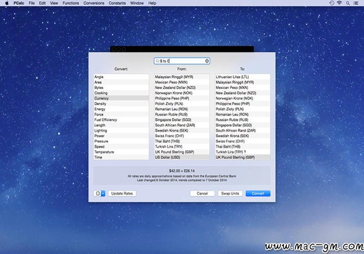Open the Apple menu

tap(7, 3)
